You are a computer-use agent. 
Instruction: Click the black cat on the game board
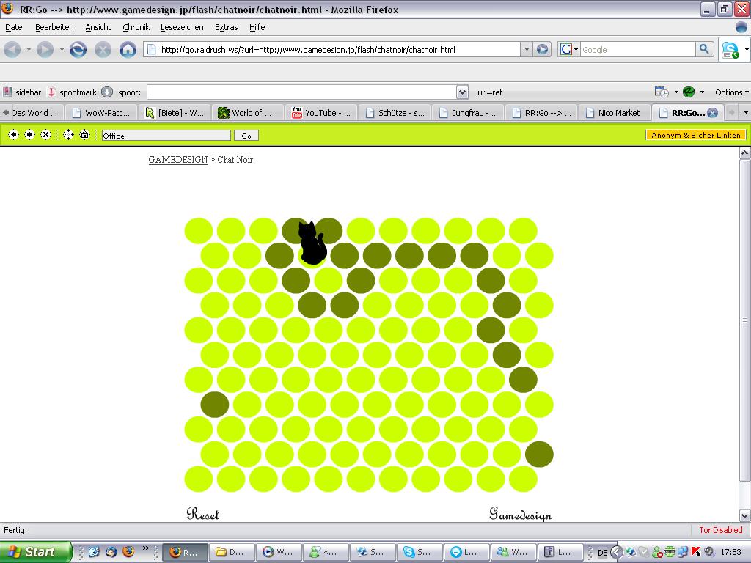312,243
